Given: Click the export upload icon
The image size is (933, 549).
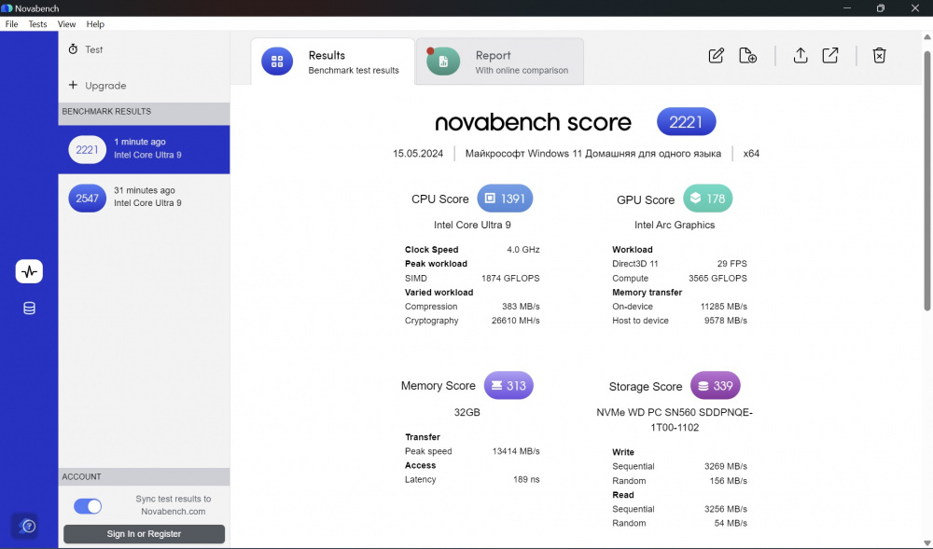Looking at the screenshot, I should [x=800, y=56].
